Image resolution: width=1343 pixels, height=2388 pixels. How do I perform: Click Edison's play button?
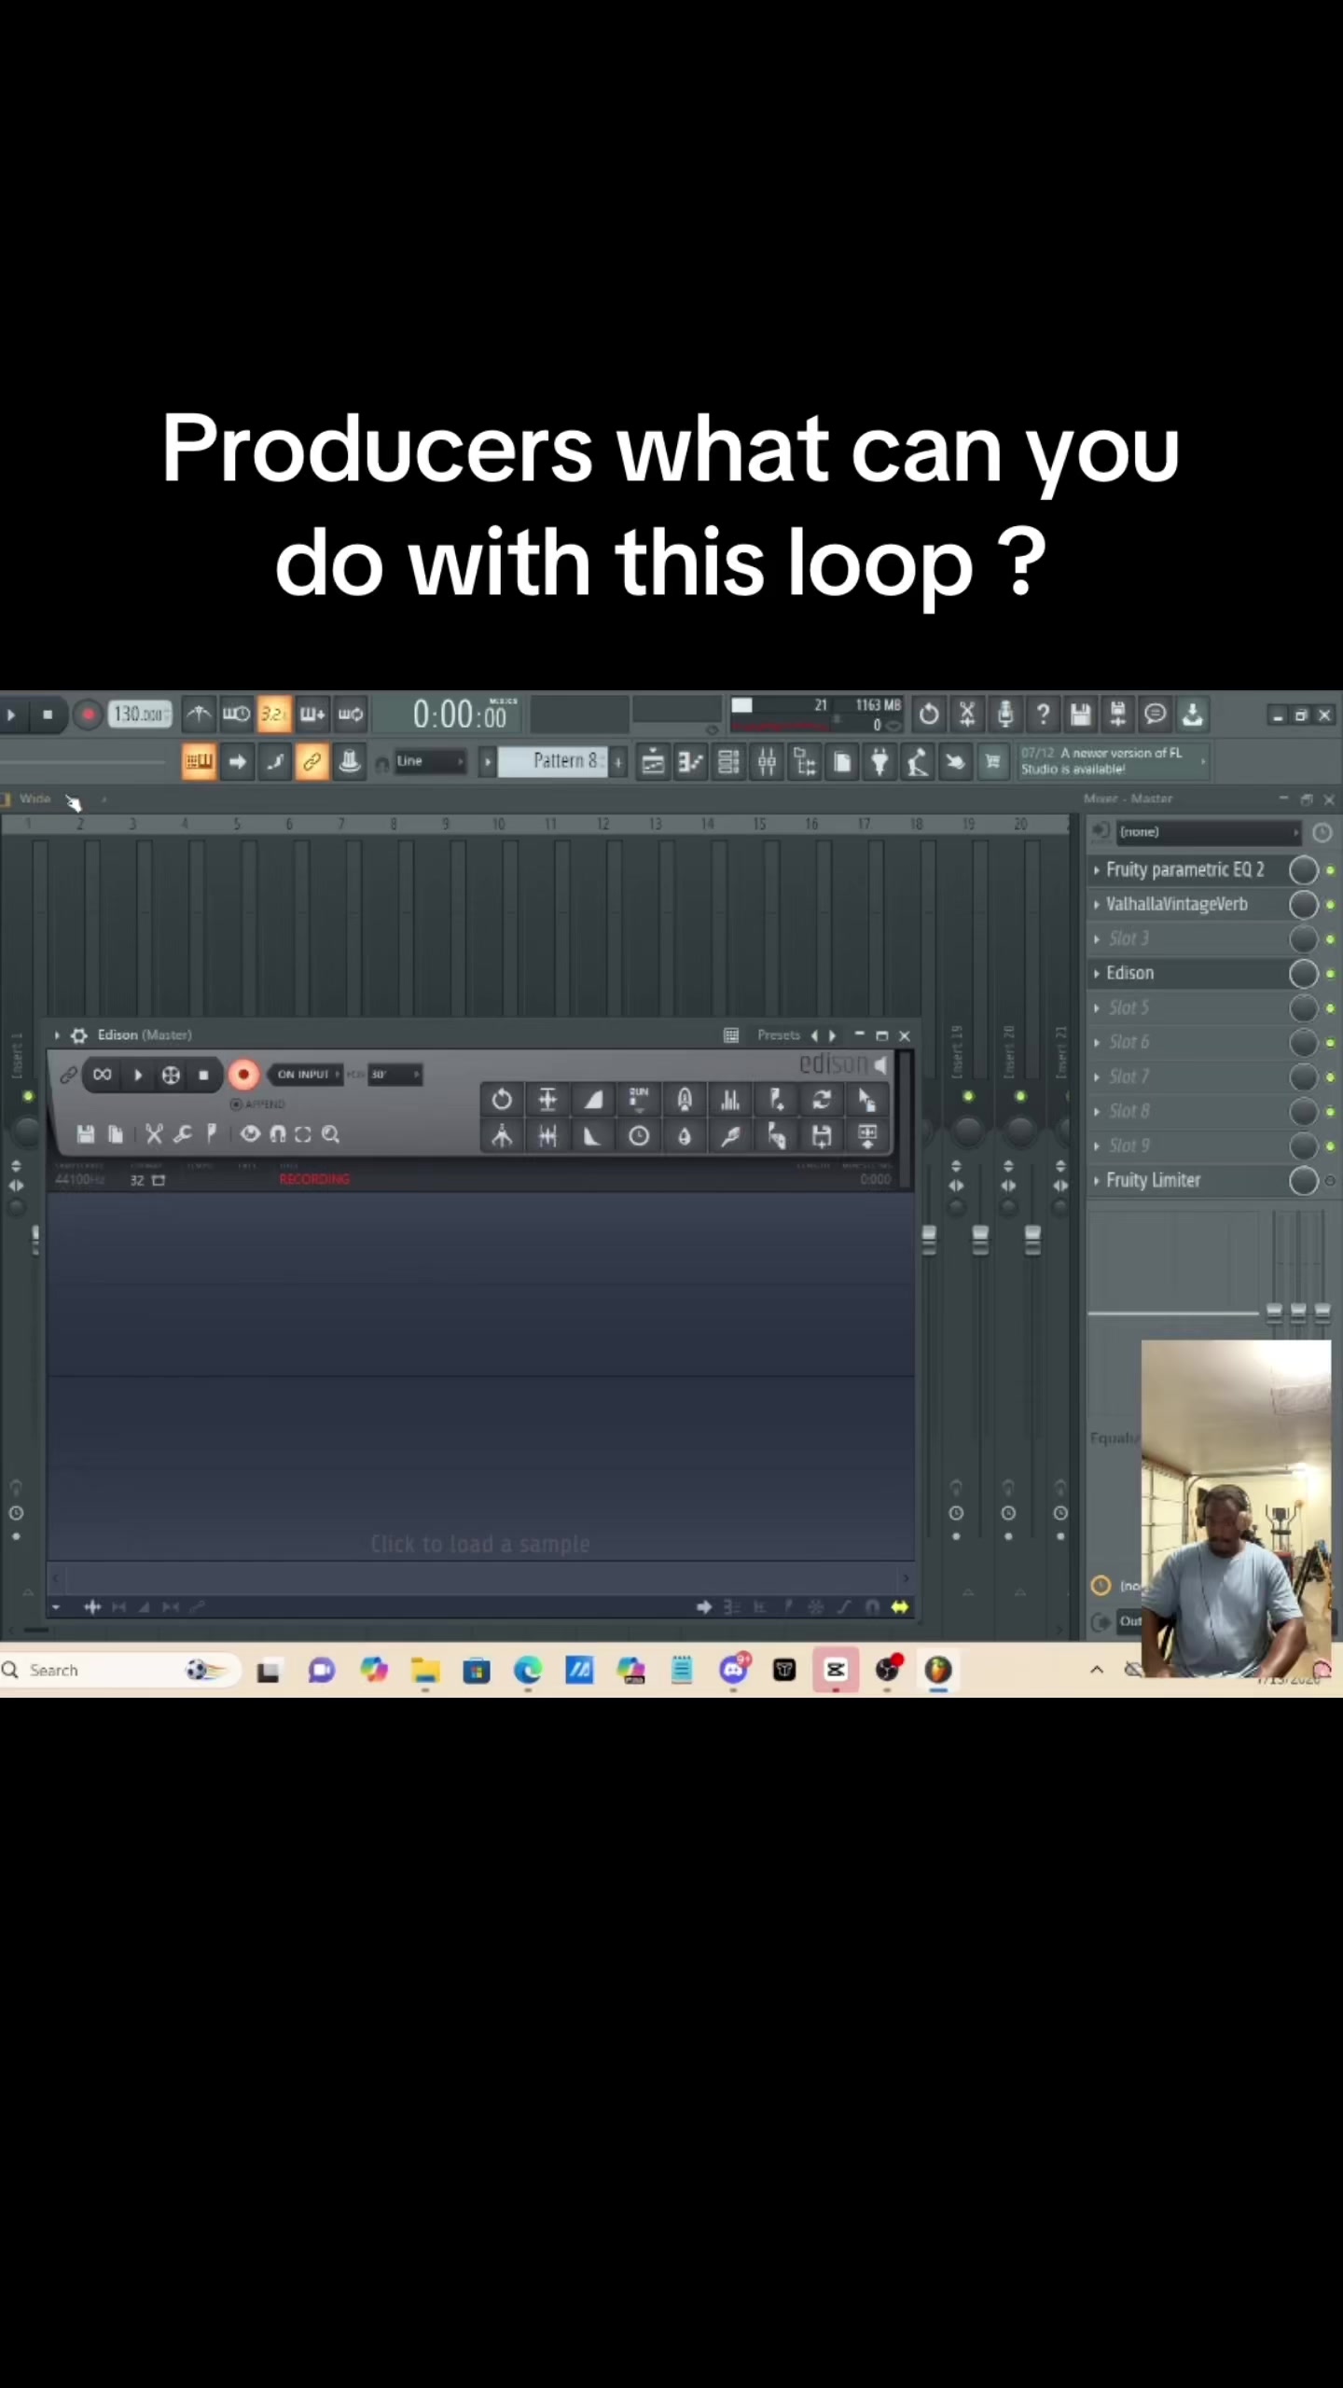[x=138, y=1075]
